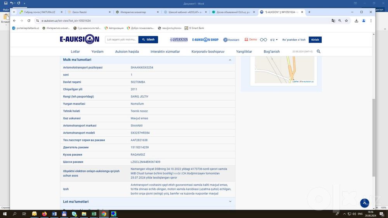
Task: Go forward in browser history
Action: click(x=21, y=21)
